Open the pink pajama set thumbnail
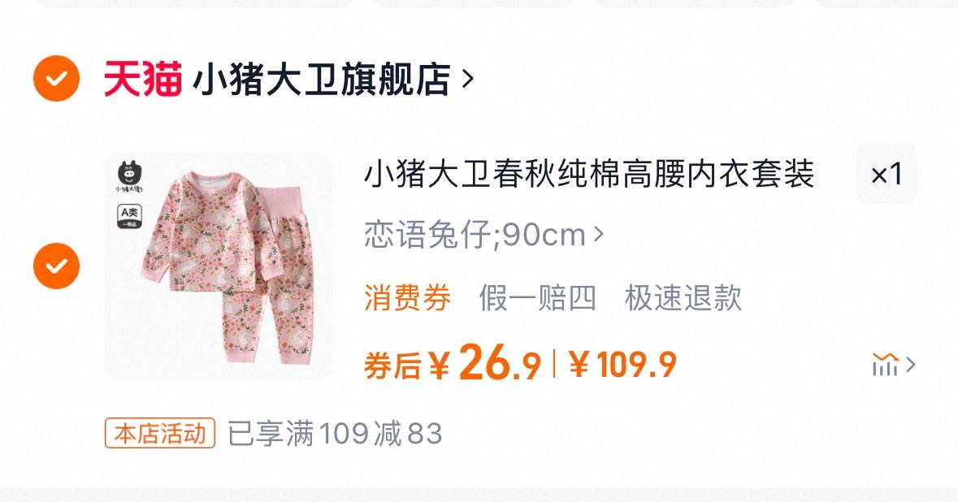958x502 pixels. [219, 266]
